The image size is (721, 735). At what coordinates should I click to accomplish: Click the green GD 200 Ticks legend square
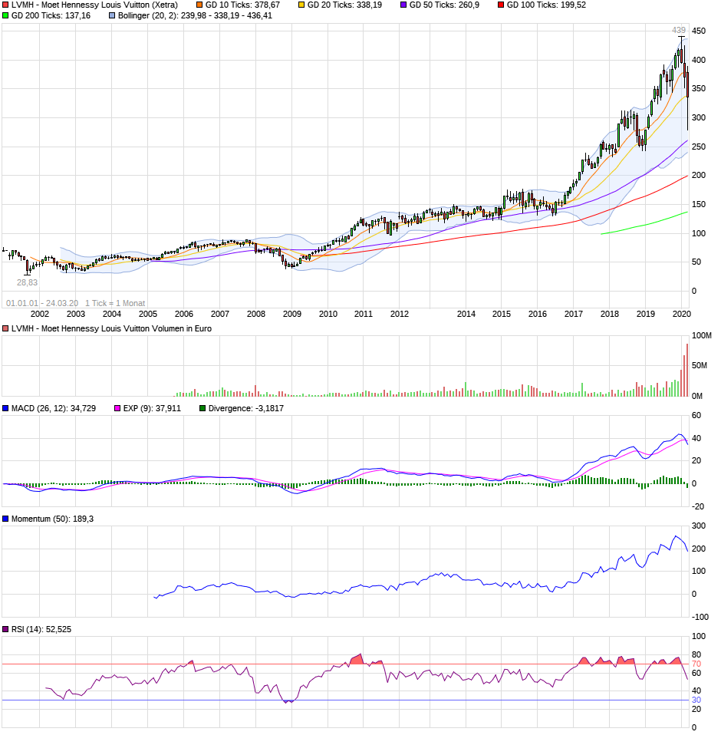(5, 16)
